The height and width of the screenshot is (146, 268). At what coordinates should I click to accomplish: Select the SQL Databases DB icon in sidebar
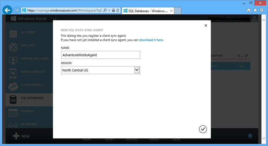click(13, 100)
